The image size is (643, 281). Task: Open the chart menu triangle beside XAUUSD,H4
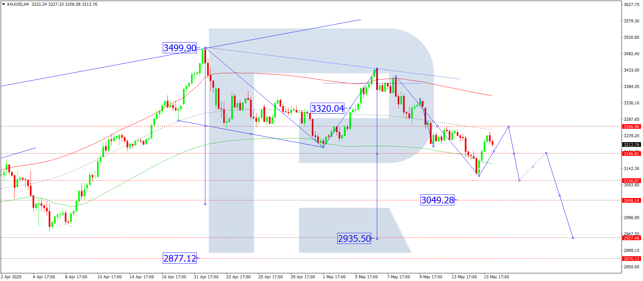point(4,4)
